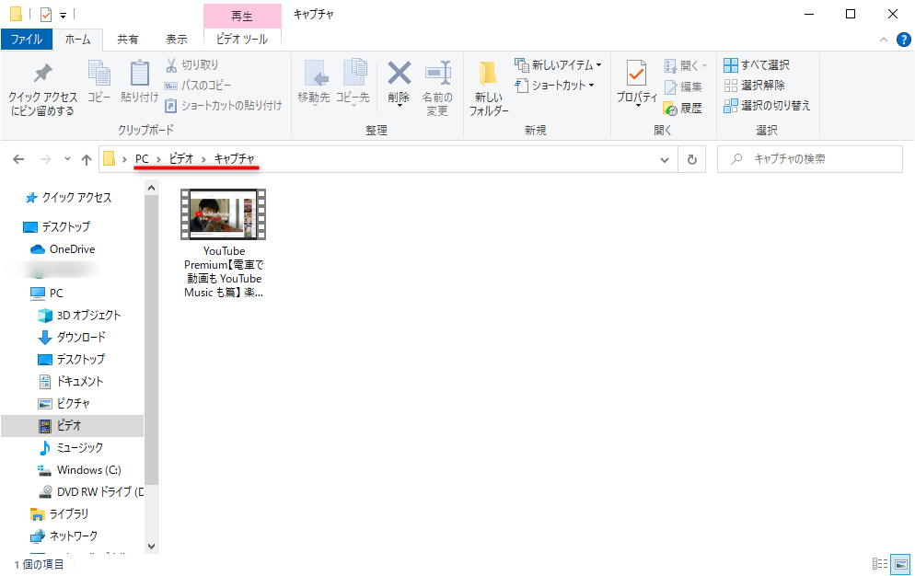This screenshot has width=915, height=576.
Task: Open 新しいアイテム dropdown
Action: coord(558,64)
